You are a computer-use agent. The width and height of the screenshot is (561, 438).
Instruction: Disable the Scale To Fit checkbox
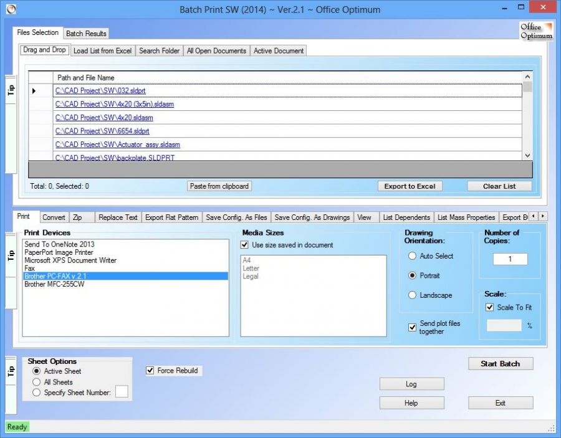[489, 307]
